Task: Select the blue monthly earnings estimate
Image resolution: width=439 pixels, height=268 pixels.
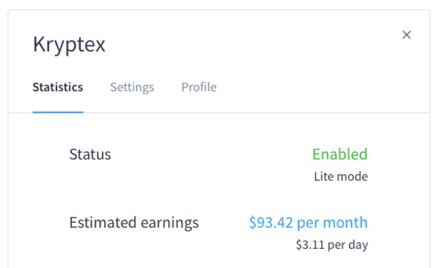Action: coord(308,222)
